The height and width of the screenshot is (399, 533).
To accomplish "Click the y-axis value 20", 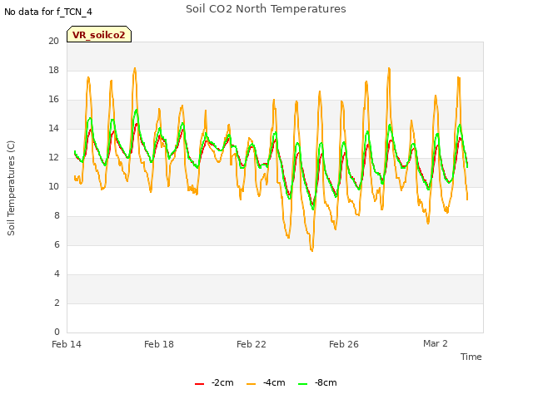I will (x=53, y=41).
